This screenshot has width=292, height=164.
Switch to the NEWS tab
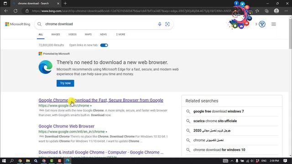104,35
